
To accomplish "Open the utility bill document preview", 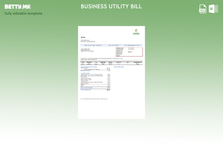I will [x=111, y=72].
